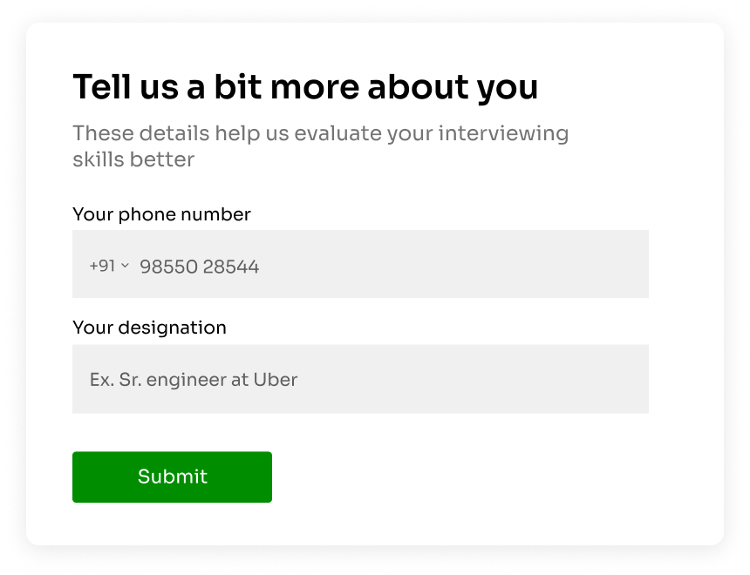Click the green Submit button
Image resolution: width=750 pixels, height=575 pixels.
click(172, 477)
